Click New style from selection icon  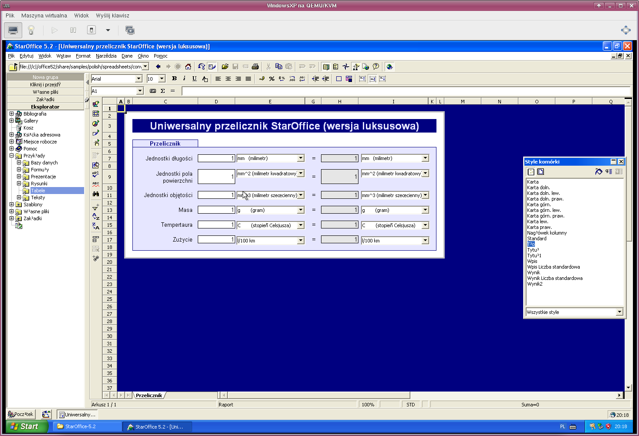click(609, 172)
